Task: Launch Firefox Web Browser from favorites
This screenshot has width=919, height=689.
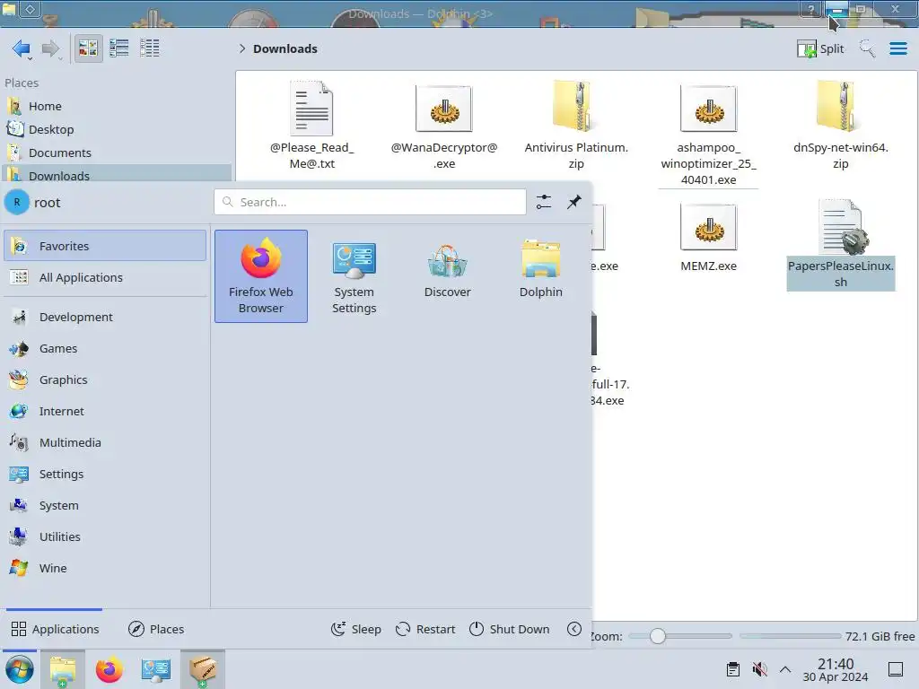Action: click(x=261, y=276)
